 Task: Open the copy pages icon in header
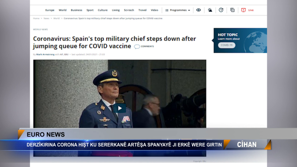pyautogui.click(x=232, y=10)
